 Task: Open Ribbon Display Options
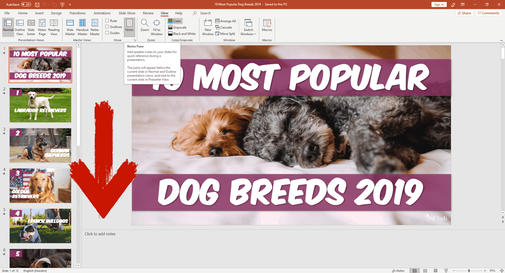pyautogui.click(x=463, y=5)
